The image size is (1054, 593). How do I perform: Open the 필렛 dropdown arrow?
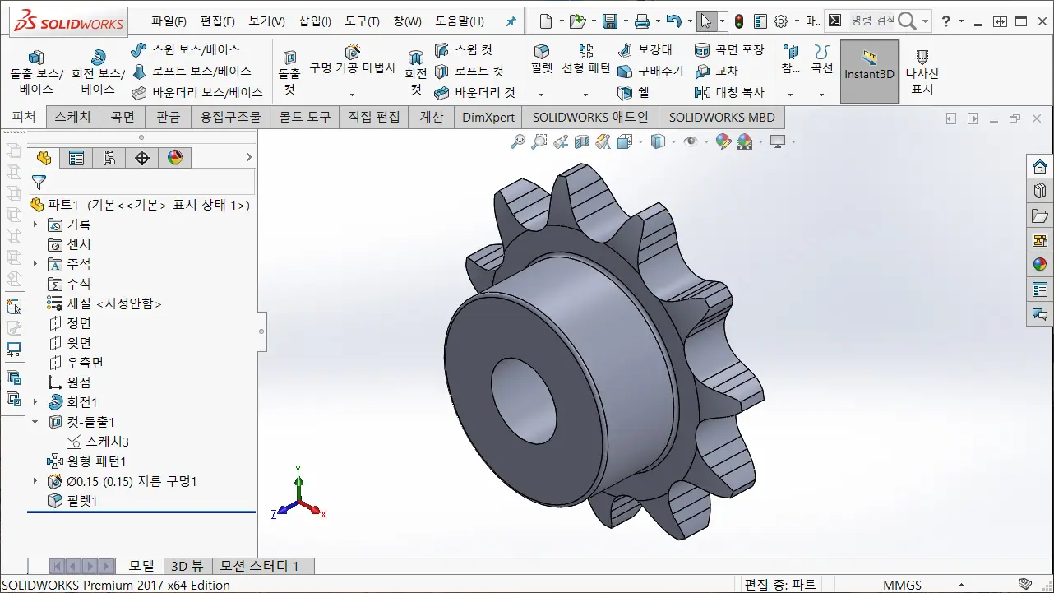click(x=541, y=94)
